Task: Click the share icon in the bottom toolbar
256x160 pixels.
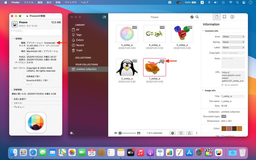Action: point(189,133)
